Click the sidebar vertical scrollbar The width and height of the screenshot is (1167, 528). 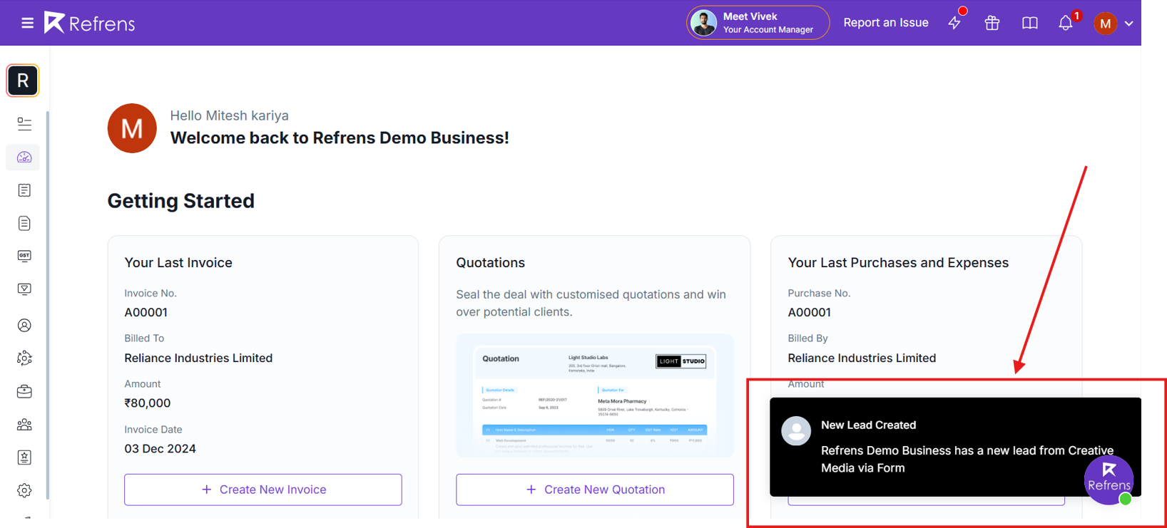coord(47,305)
